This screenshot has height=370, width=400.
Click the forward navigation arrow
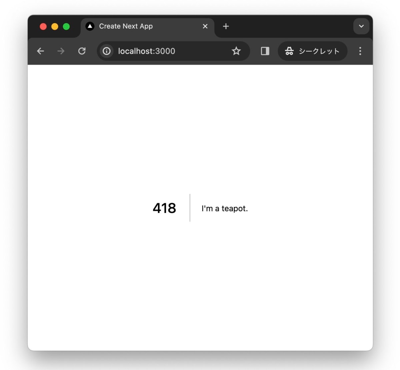click(x=61, y=51)
